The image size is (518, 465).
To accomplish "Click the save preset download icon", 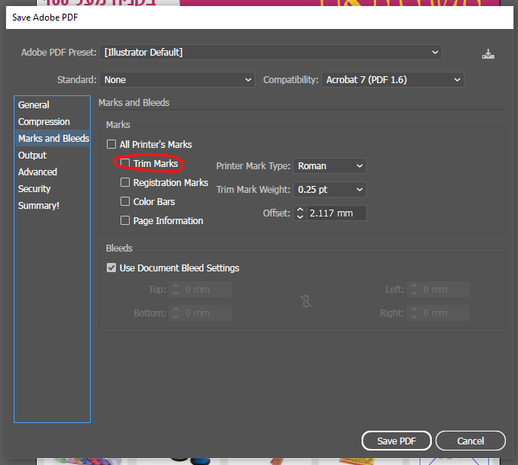I will [488, 53].
